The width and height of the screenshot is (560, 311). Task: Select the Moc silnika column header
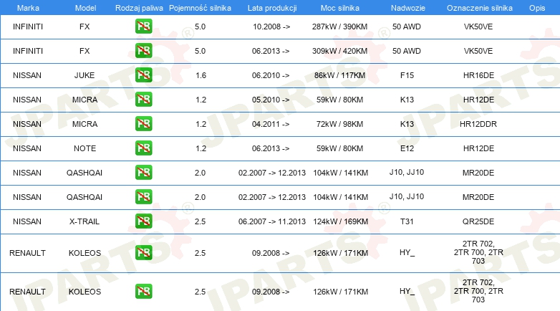click(340, 8)
